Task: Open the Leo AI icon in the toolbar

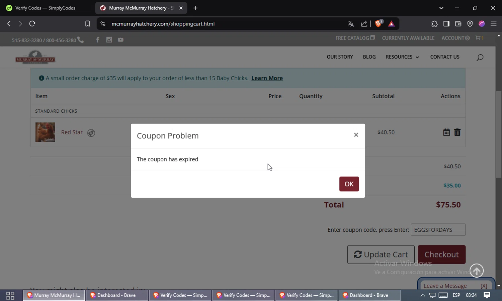Action: (x=482, y=24)
